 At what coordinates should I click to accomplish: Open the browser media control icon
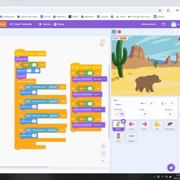pos(177,10)
